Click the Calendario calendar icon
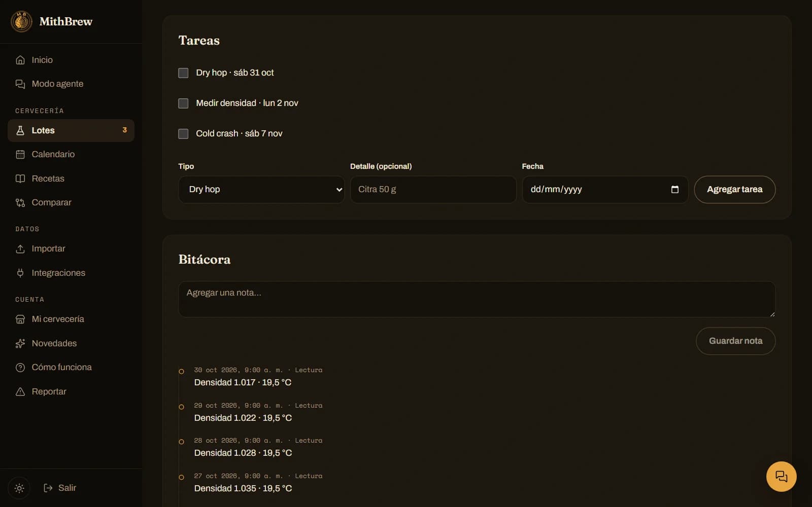 pyautogui.click(x=20, y=154)
